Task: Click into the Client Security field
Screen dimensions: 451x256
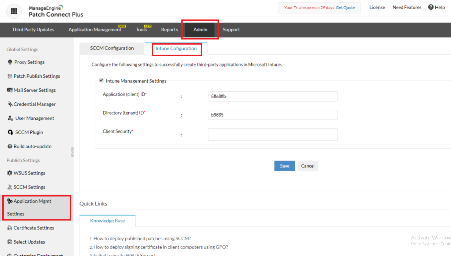Action: pos(272,135)
